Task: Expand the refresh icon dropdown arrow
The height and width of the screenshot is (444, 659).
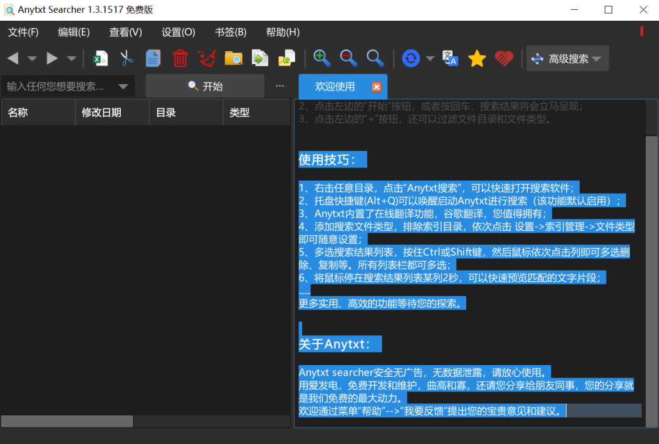Action: 430,59
